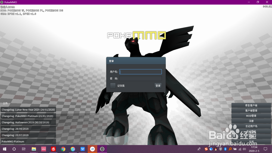Open Task View from the taskbar
The width and height of the screenshot is (272, 153).
[x=24, y=149]
